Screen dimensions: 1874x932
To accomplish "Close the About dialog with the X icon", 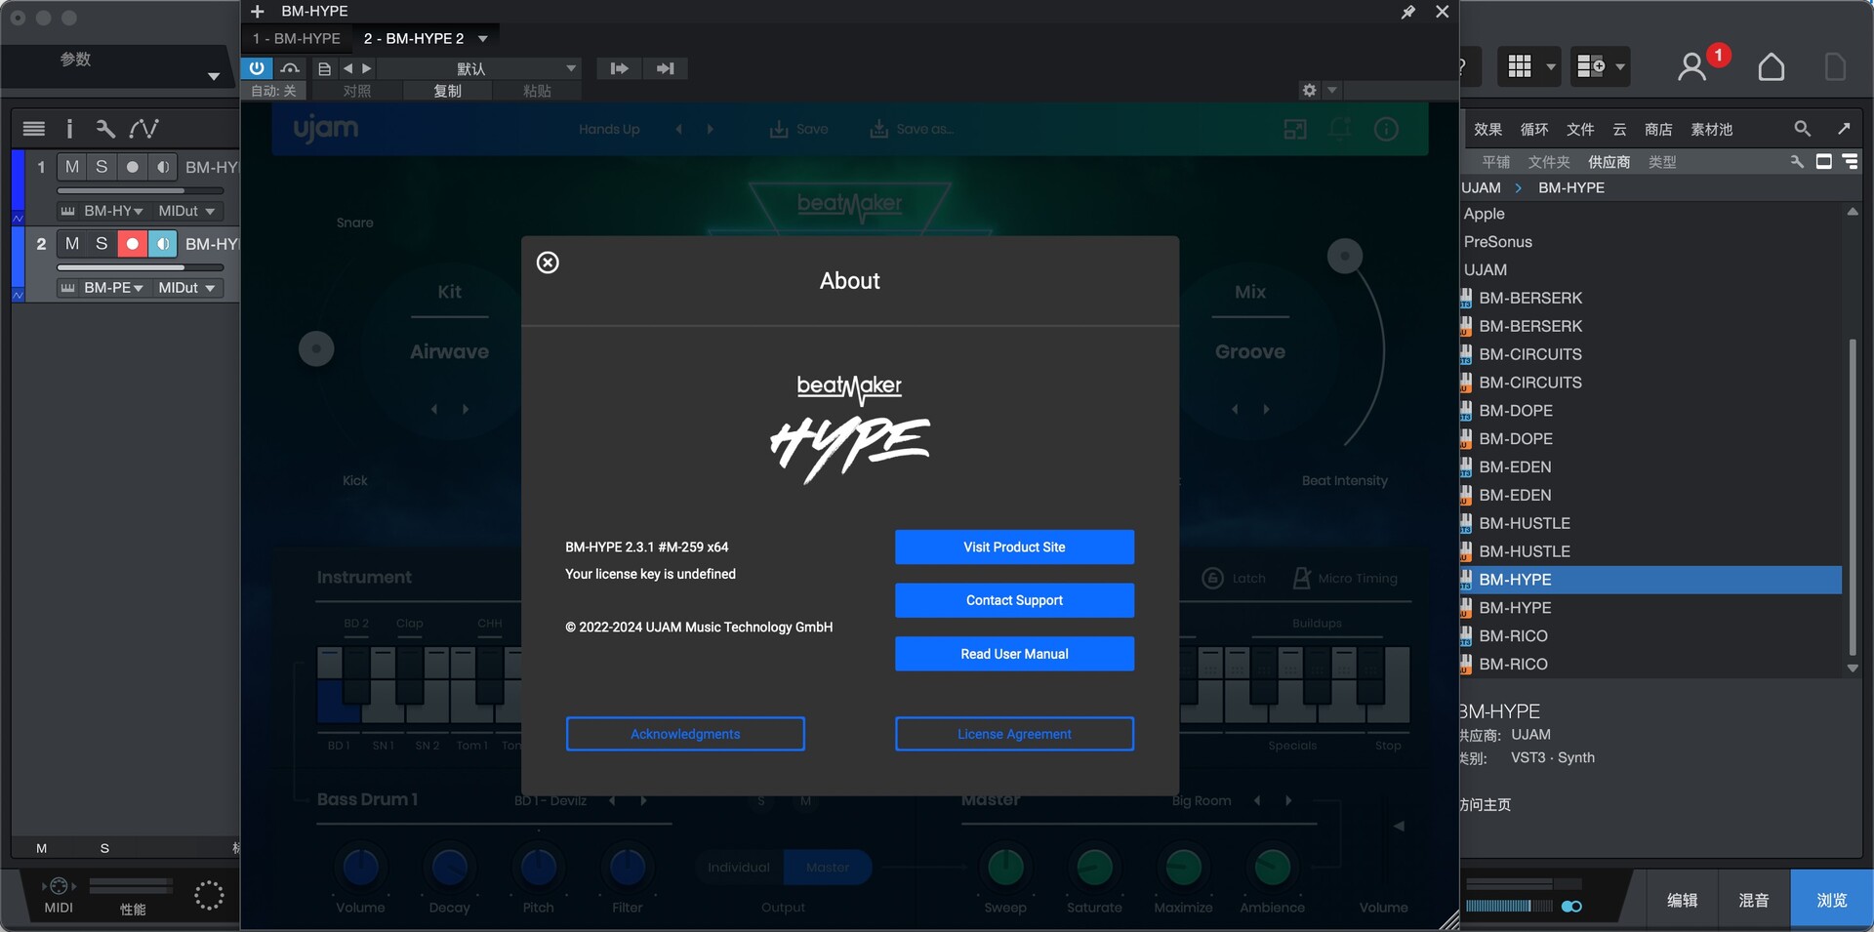I will (548, 263).
